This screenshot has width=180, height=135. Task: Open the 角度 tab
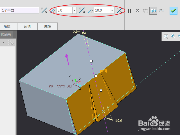click(x=8, y=26)
